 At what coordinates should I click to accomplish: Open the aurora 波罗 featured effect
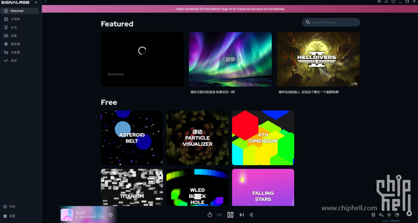(x=230, y=59)
